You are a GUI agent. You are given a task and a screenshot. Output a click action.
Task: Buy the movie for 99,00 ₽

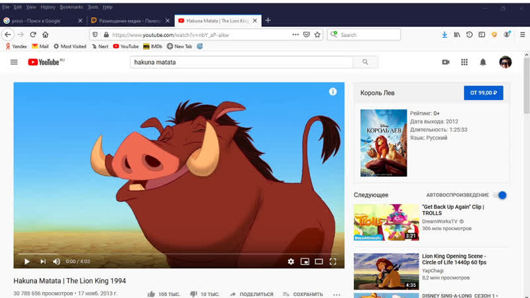pyautogui.click(x=484, y=93)
